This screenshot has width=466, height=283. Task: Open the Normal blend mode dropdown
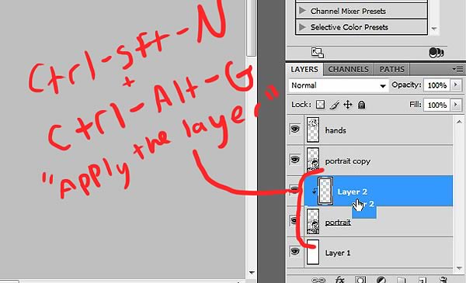tap(339, 85)
